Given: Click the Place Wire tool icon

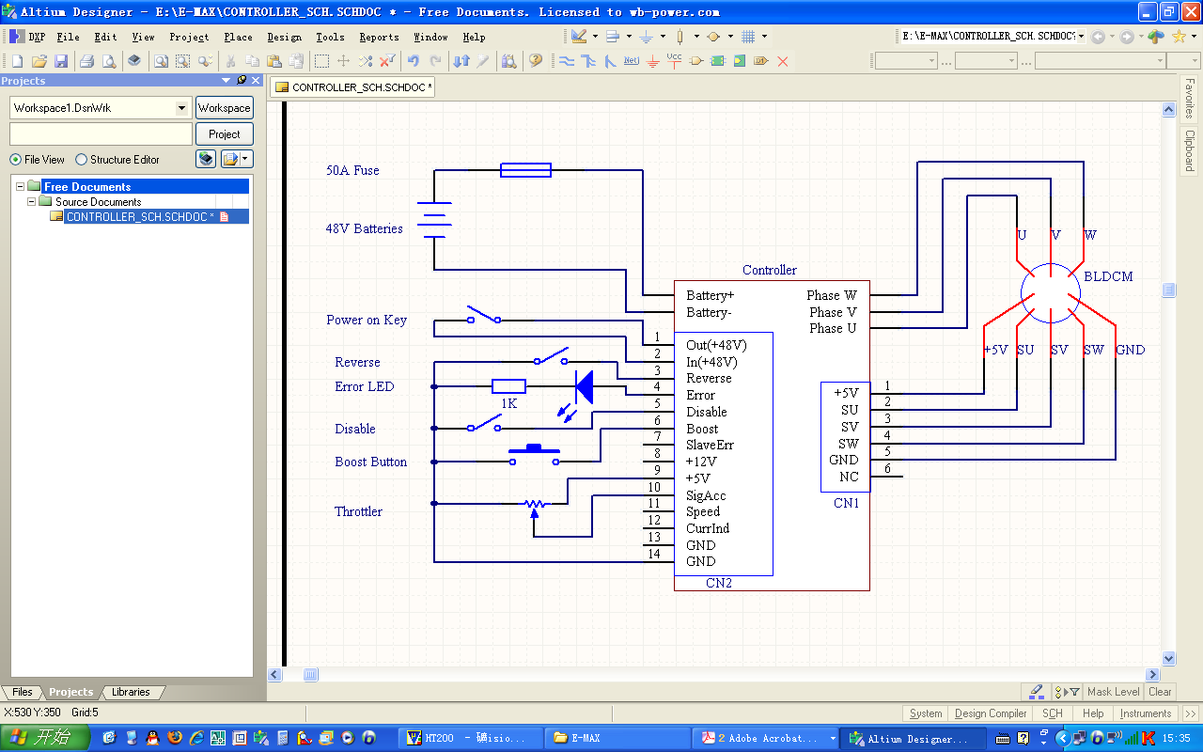Looking at the screenshot, I should click(x=567, y=61).
